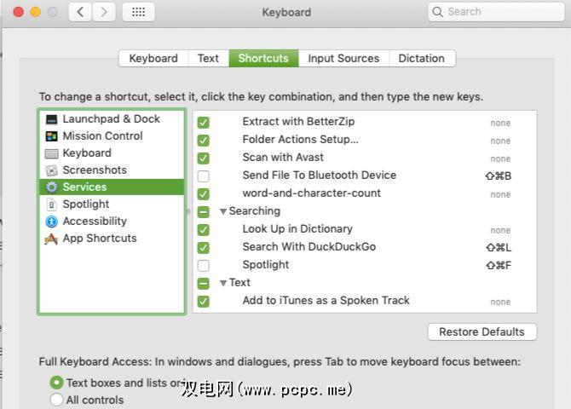The height and width of the screenshot is (409, 571).
Task: Select the Mission Control icon in sidebar
Action: pyautogui.click(x=52, y=136)
